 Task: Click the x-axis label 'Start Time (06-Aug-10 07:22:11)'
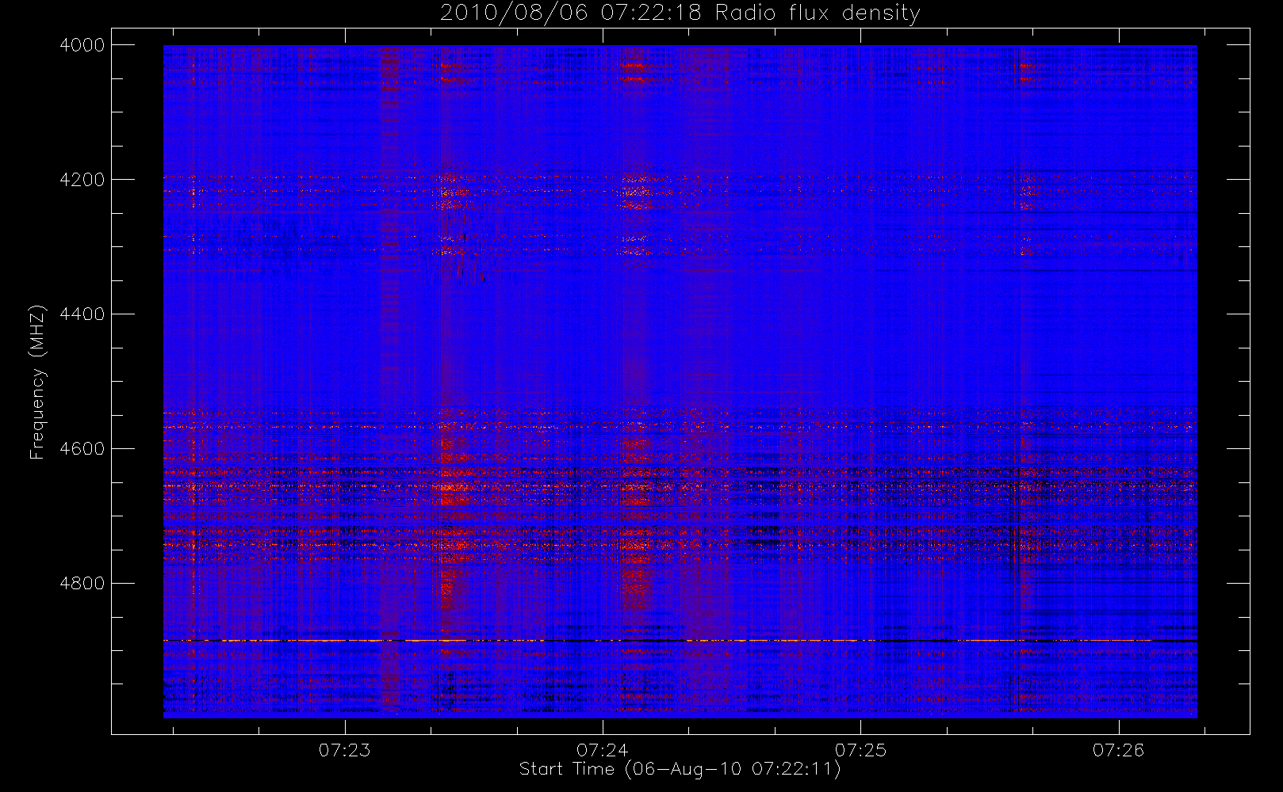[x=680, y=768]
